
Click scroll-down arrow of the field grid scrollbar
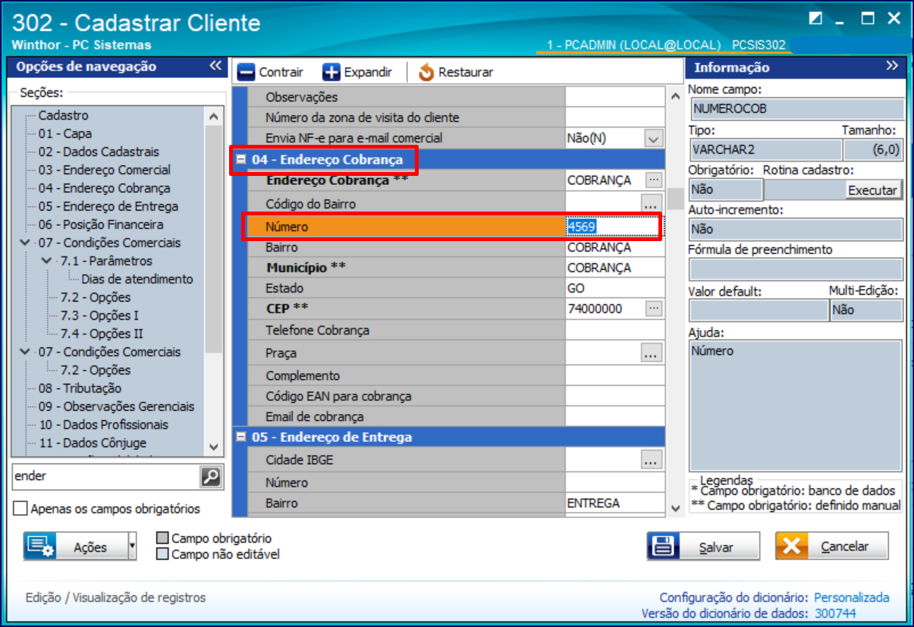(675, 507)
